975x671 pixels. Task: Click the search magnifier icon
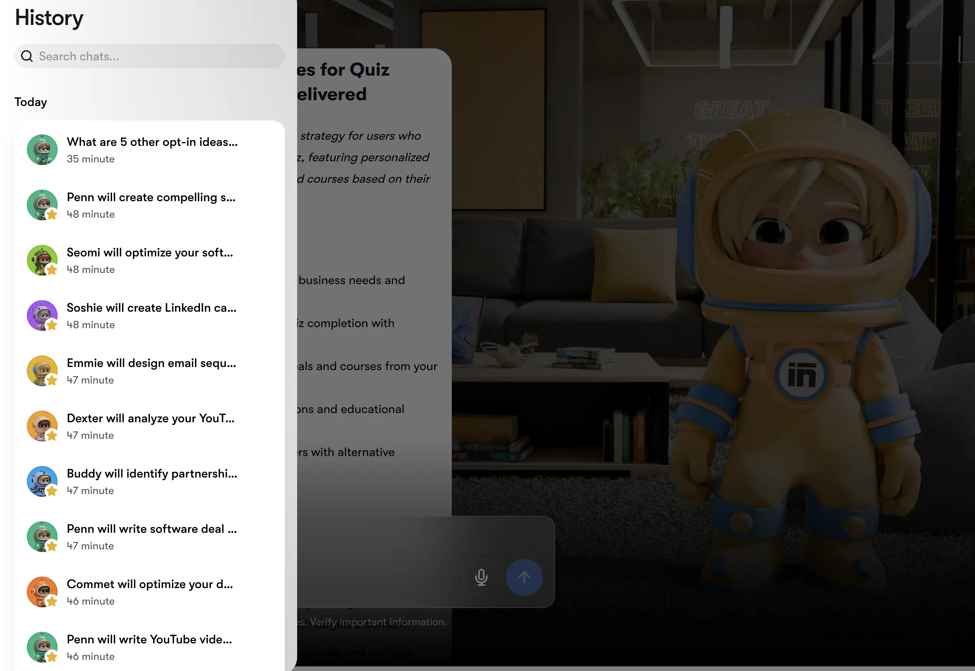tap(27, 56)
